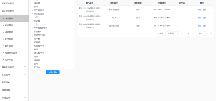216x101 pixels.
Task: Go to next page arrow
Action: pyautogui.click(x=193, y=33)
